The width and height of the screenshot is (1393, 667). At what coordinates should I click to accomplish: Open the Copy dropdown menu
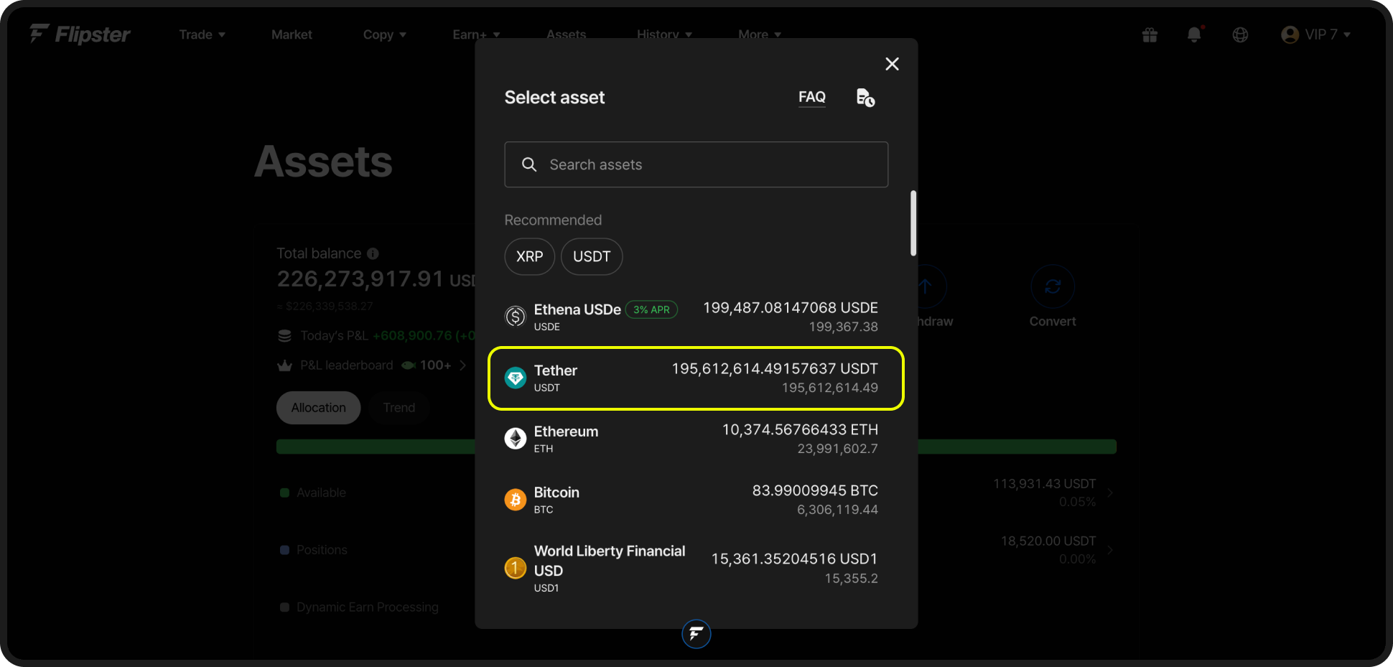384,34
